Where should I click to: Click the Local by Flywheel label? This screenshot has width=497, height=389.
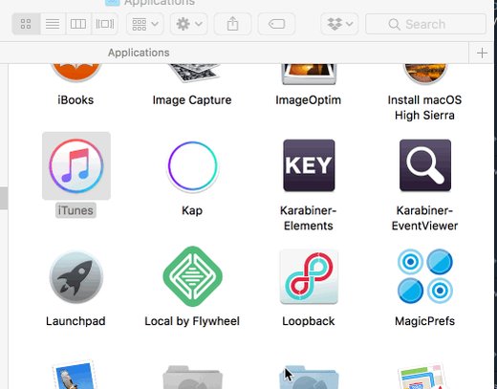tap(192, 321)
